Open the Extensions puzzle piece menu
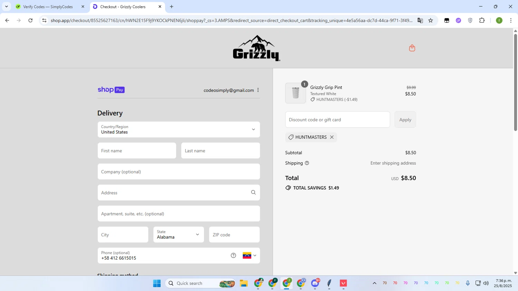 tap(482, 20)
